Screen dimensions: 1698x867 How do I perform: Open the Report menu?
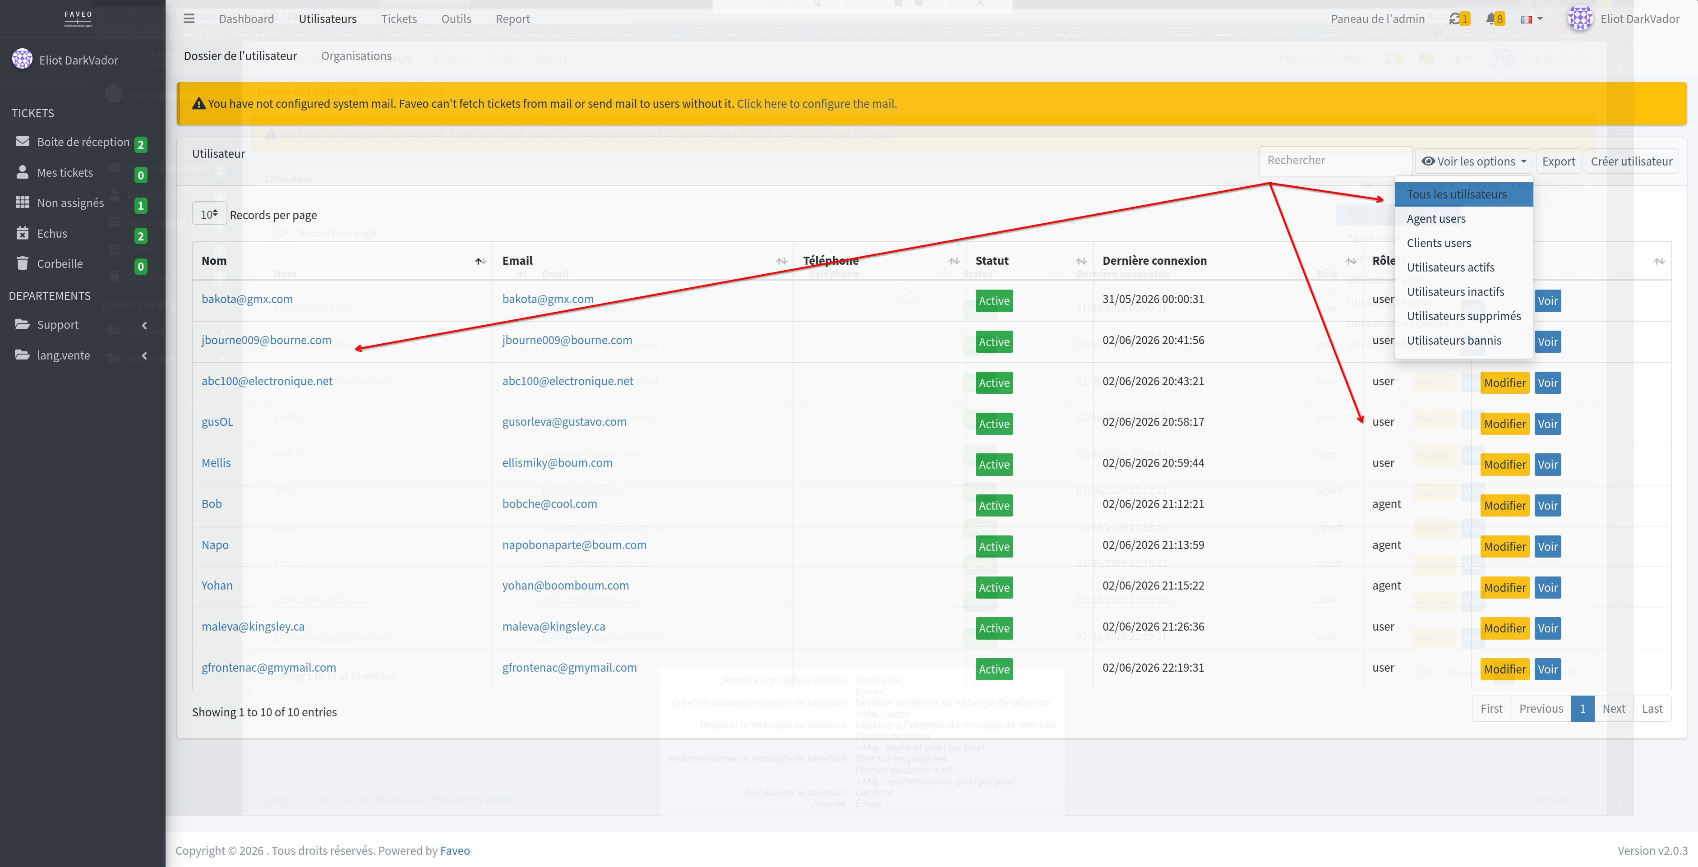[513, 18]
